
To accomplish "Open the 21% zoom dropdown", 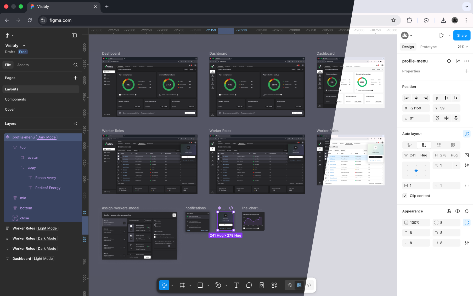I will point(463,47).
